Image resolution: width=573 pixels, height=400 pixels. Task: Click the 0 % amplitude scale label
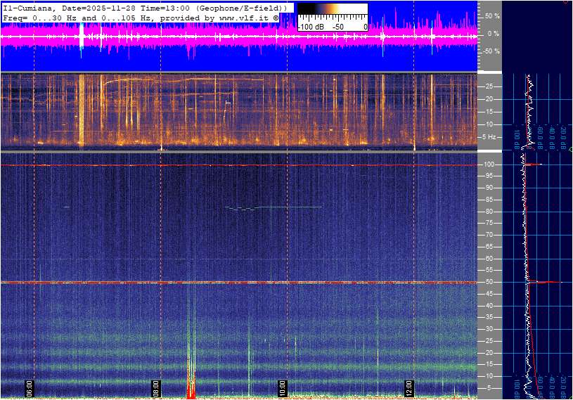(494, 33)
